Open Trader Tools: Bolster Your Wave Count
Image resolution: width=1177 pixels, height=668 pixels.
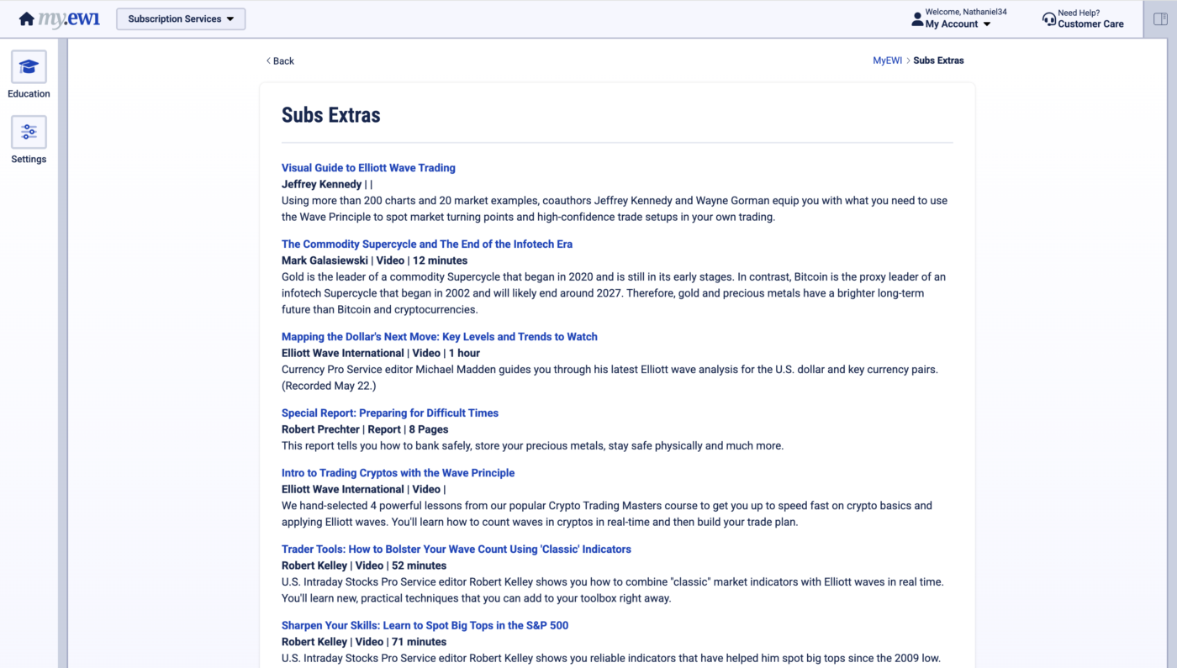(457, 550)
